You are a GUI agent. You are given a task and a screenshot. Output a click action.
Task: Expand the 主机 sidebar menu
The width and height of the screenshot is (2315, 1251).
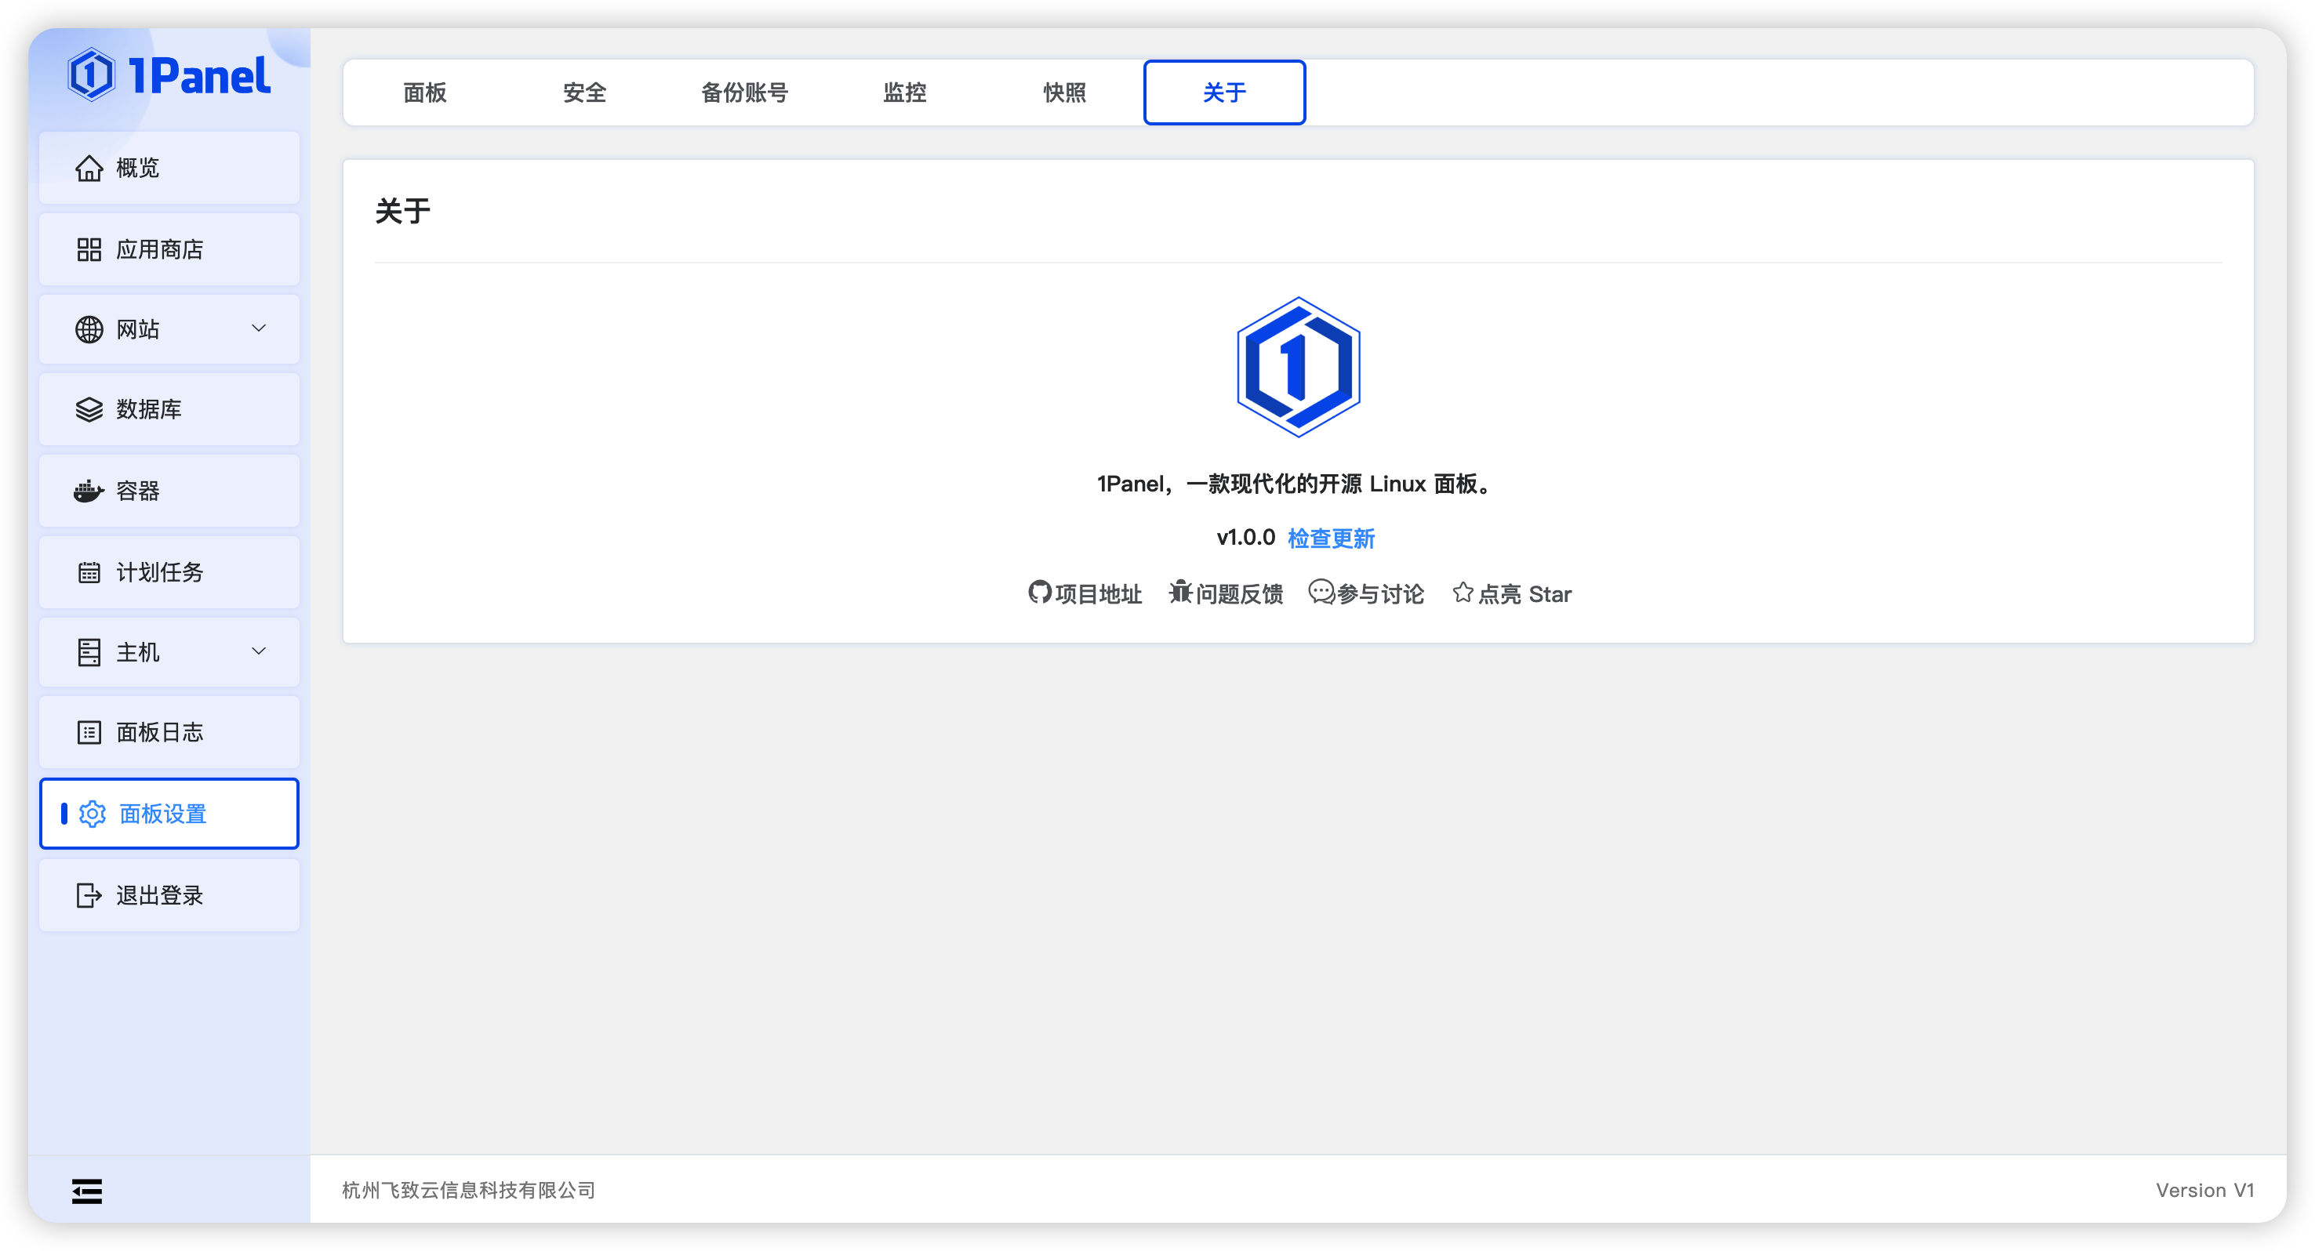pos(259,651)
